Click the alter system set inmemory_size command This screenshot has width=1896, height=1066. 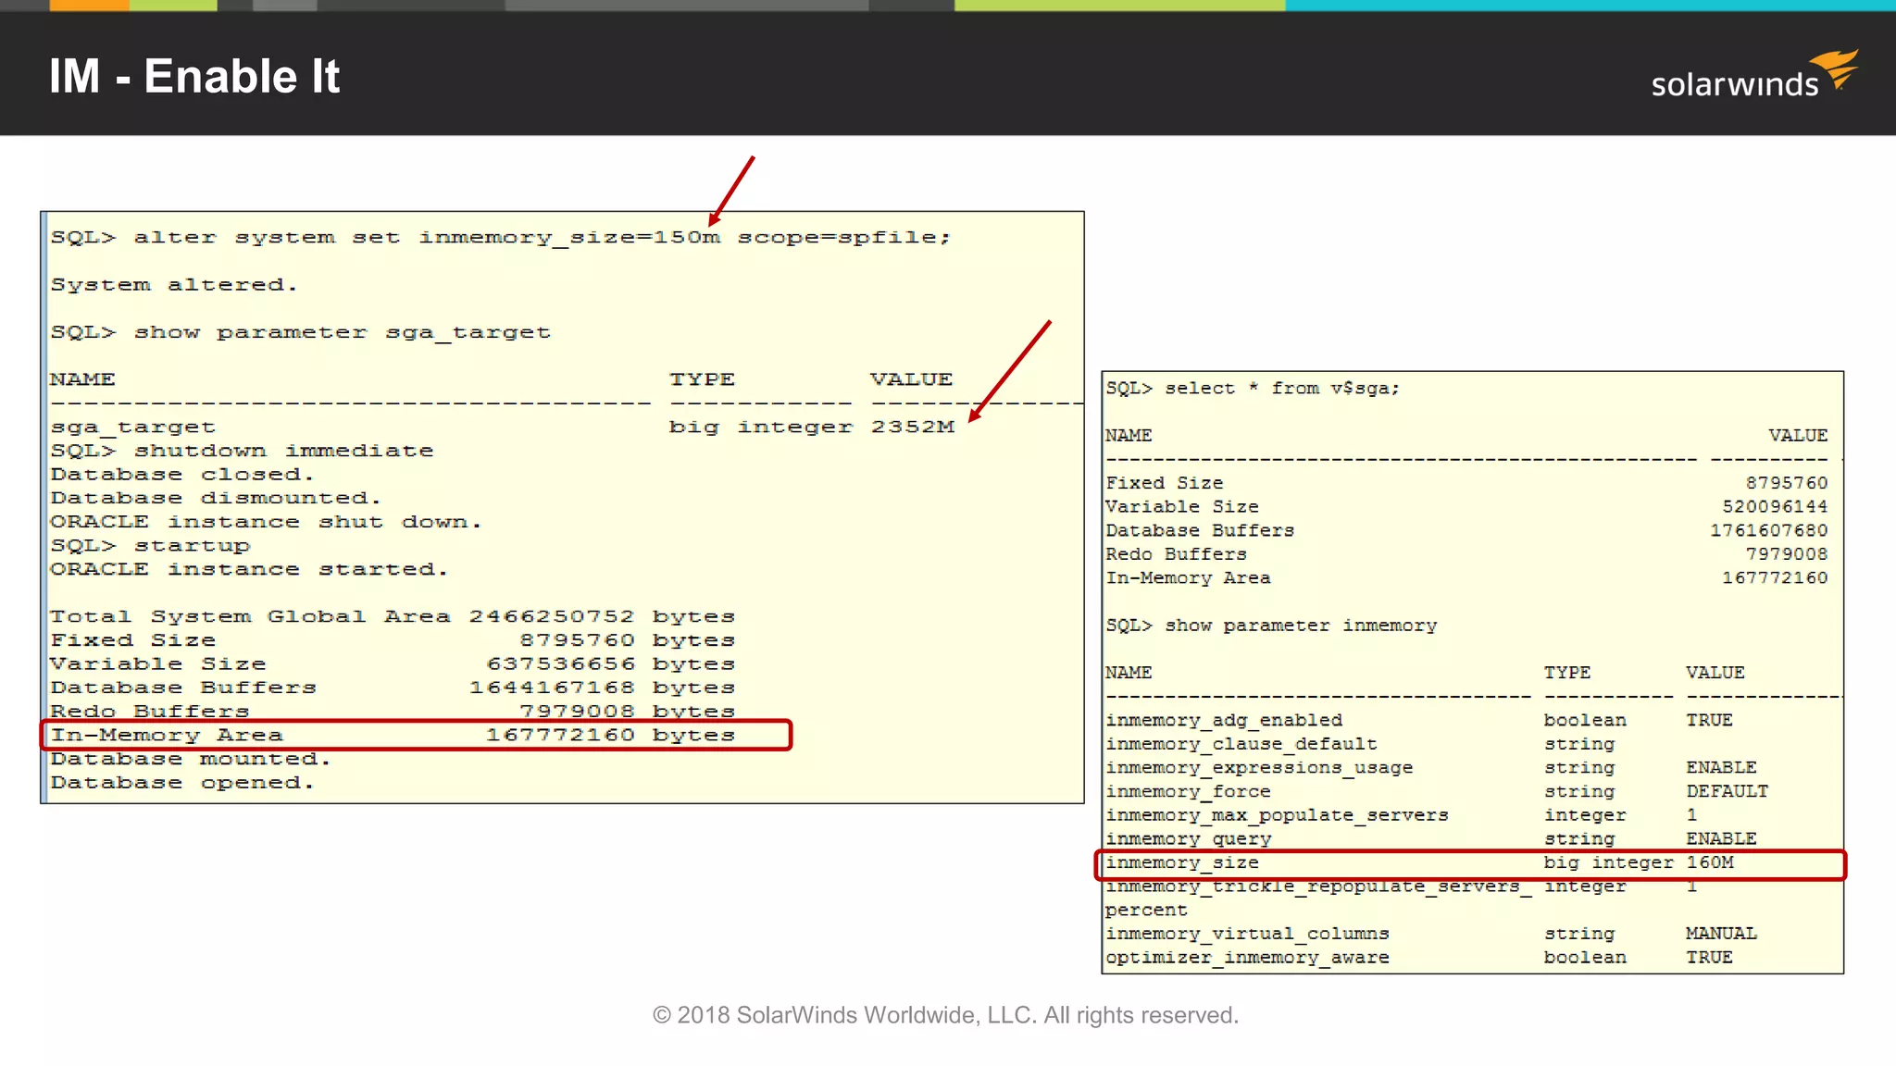pyautogui.click(x=500, y=238)
